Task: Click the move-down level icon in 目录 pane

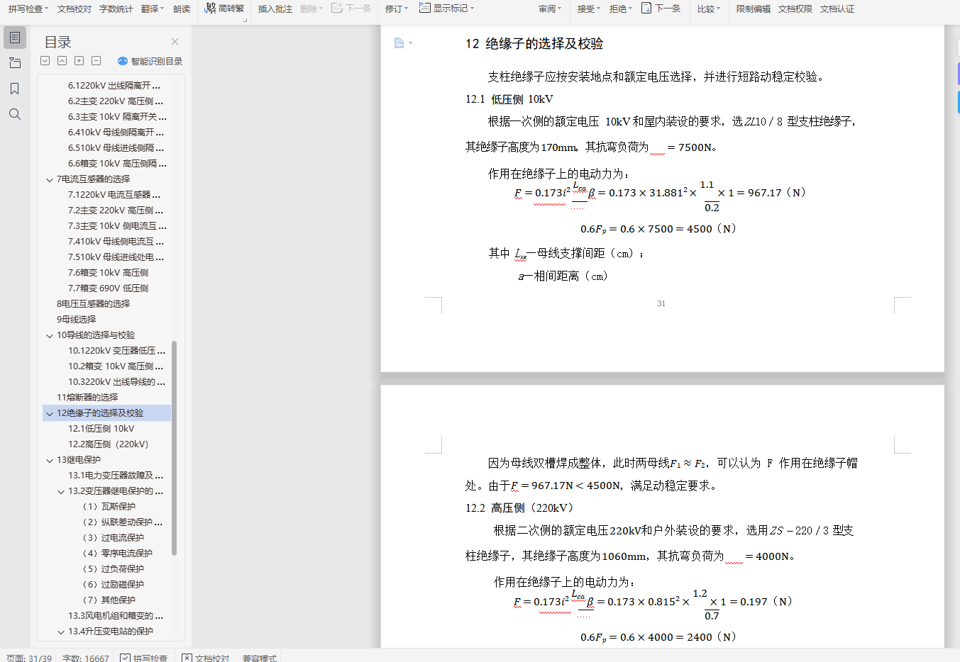Action: click(x=45, y=61)
